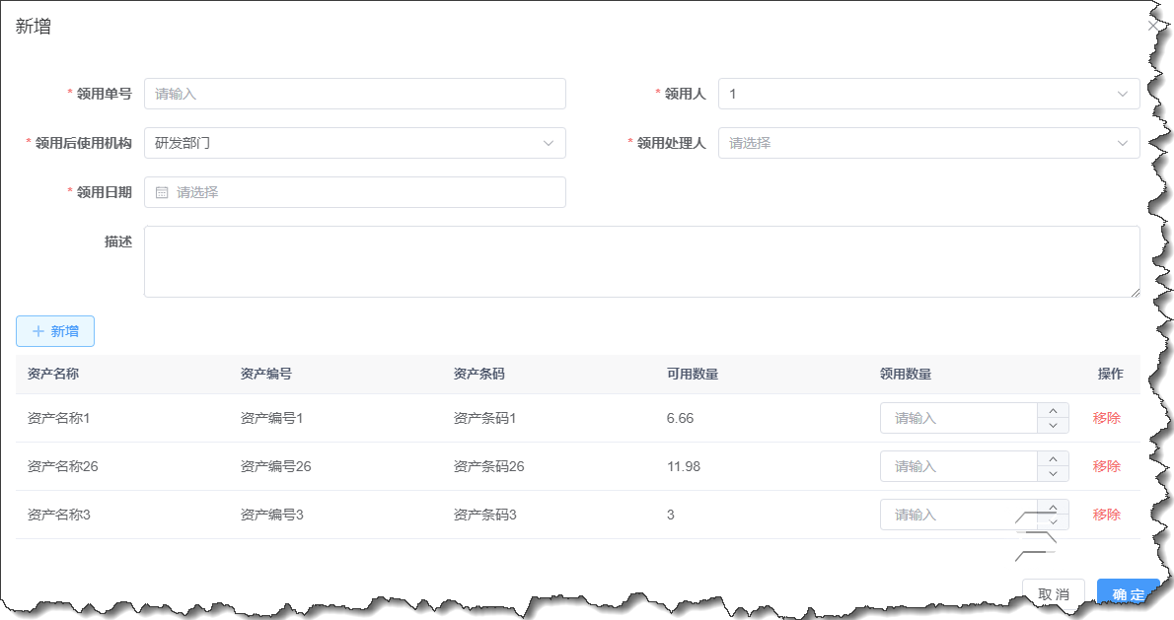The image size is (1174, 620).
Task: Click the 可用数量 column header
Action: (x=691, y=374)
